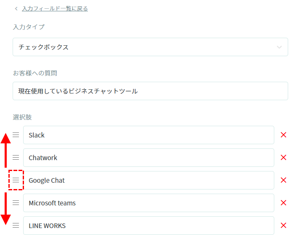Image resolution: width=297 pixels, height=249 pixels.
Task: Click drag handle beside LINE WORKS option
Action: [x=16, y=226]
